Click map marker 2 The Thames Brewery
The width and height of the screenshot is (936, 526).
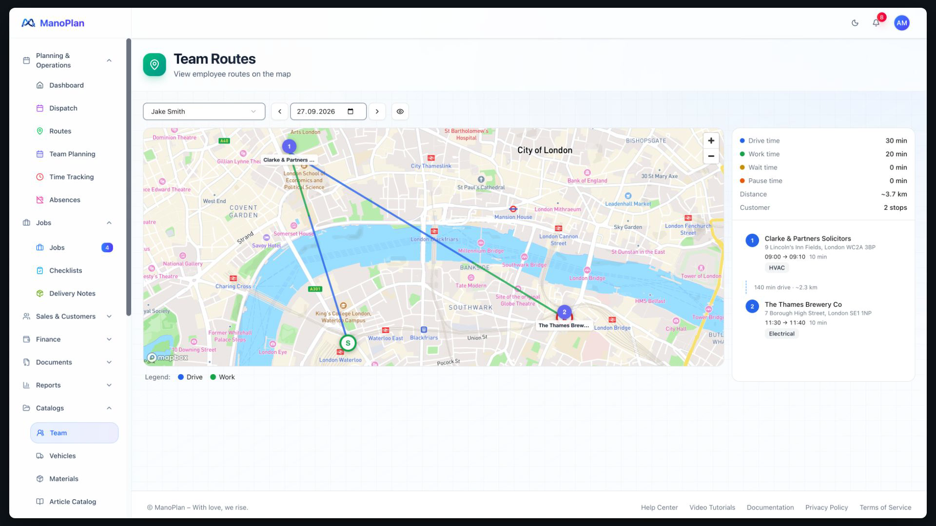pyautogui.click(x=564, y=312)
